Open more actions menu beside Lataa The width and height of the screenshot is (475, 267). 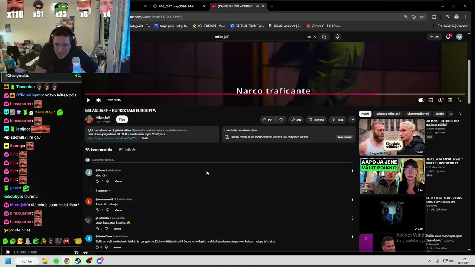tap(352, 120)
